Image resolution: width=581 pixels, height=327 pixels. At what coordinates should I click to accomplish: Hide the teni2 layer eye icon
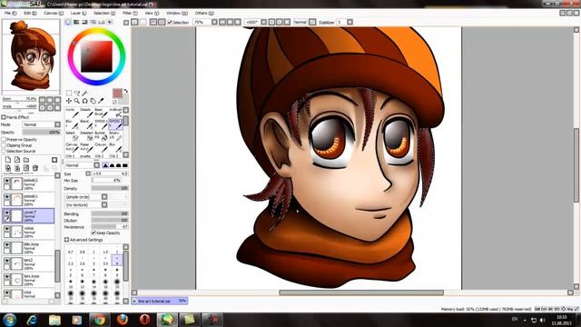(6, 261)
